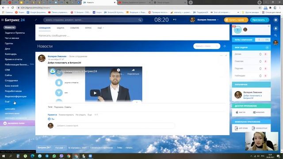Viewport: 283px width, 159px height.
Task: Click the Фильтр + поиск field
Action: (207, 46)
